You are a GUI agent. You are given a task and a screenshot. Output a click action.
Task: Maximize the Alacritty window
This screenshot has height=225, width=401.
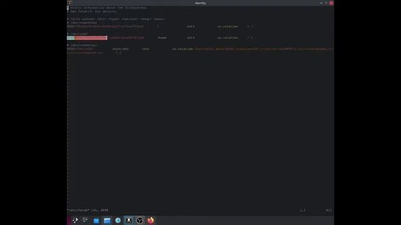tap(326, 3)
